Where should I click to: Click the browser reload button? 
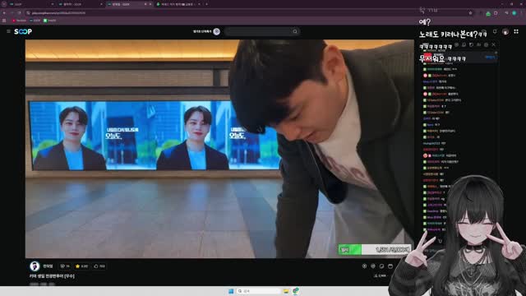20,13
